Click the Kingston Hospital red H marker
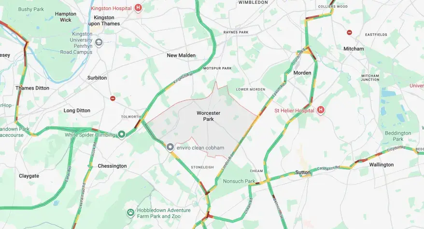424x229 pixels. tap(138, 8)
